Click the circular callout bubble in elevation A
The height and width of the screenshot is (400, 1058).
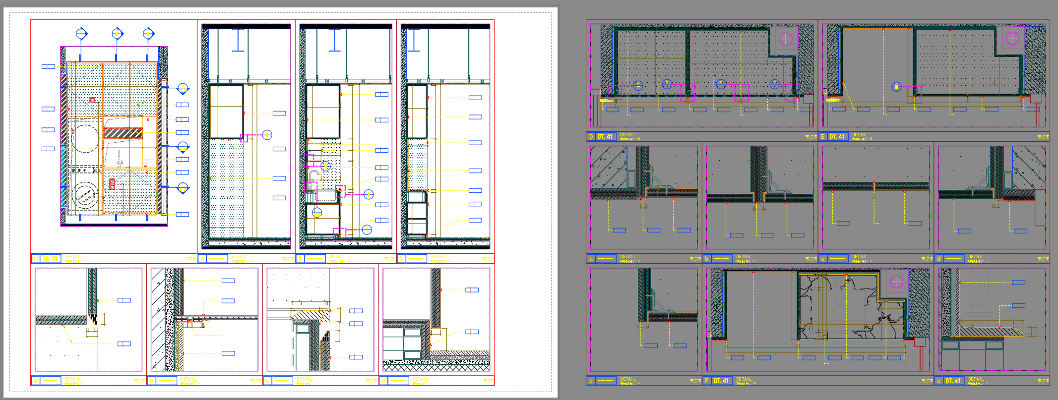pyautogui.click(x=267, y=135)
